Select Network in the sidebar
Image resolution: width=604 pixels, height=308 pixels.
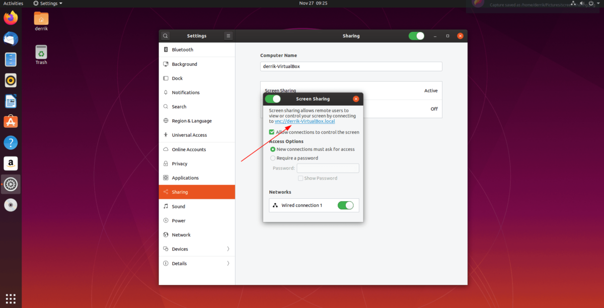(x=181, y=235)
